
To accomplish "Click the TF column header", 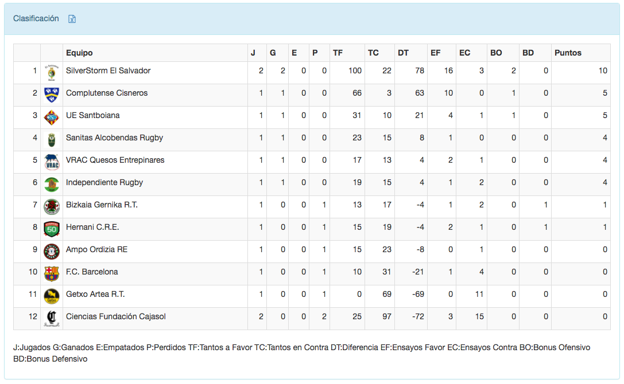I will 338,53.
